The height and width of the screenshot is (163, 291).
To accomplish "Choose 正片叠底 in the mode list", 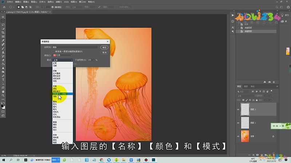I will (x=57, y=74).
